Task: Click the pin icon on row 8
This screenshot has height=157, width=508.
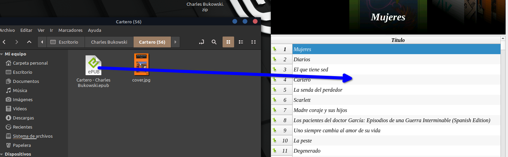Action: 275,120
